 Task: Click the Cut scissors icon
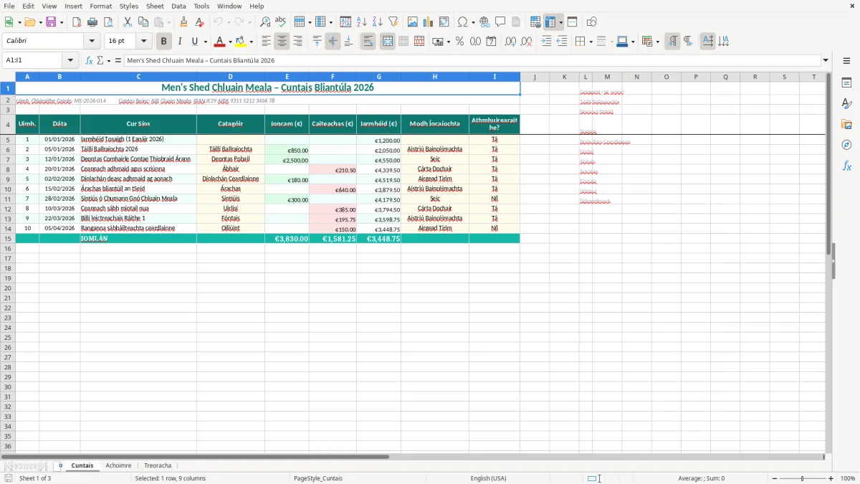click(x=128, y=22)
